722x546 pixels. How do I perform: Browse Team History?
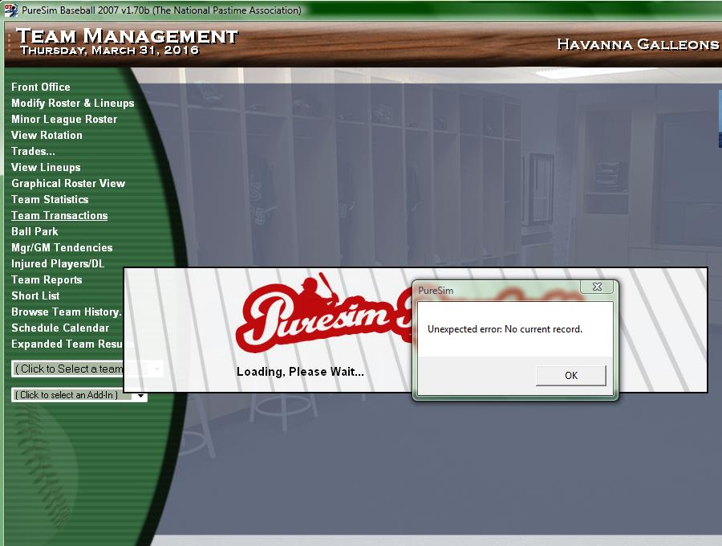[x=67, y=312]
